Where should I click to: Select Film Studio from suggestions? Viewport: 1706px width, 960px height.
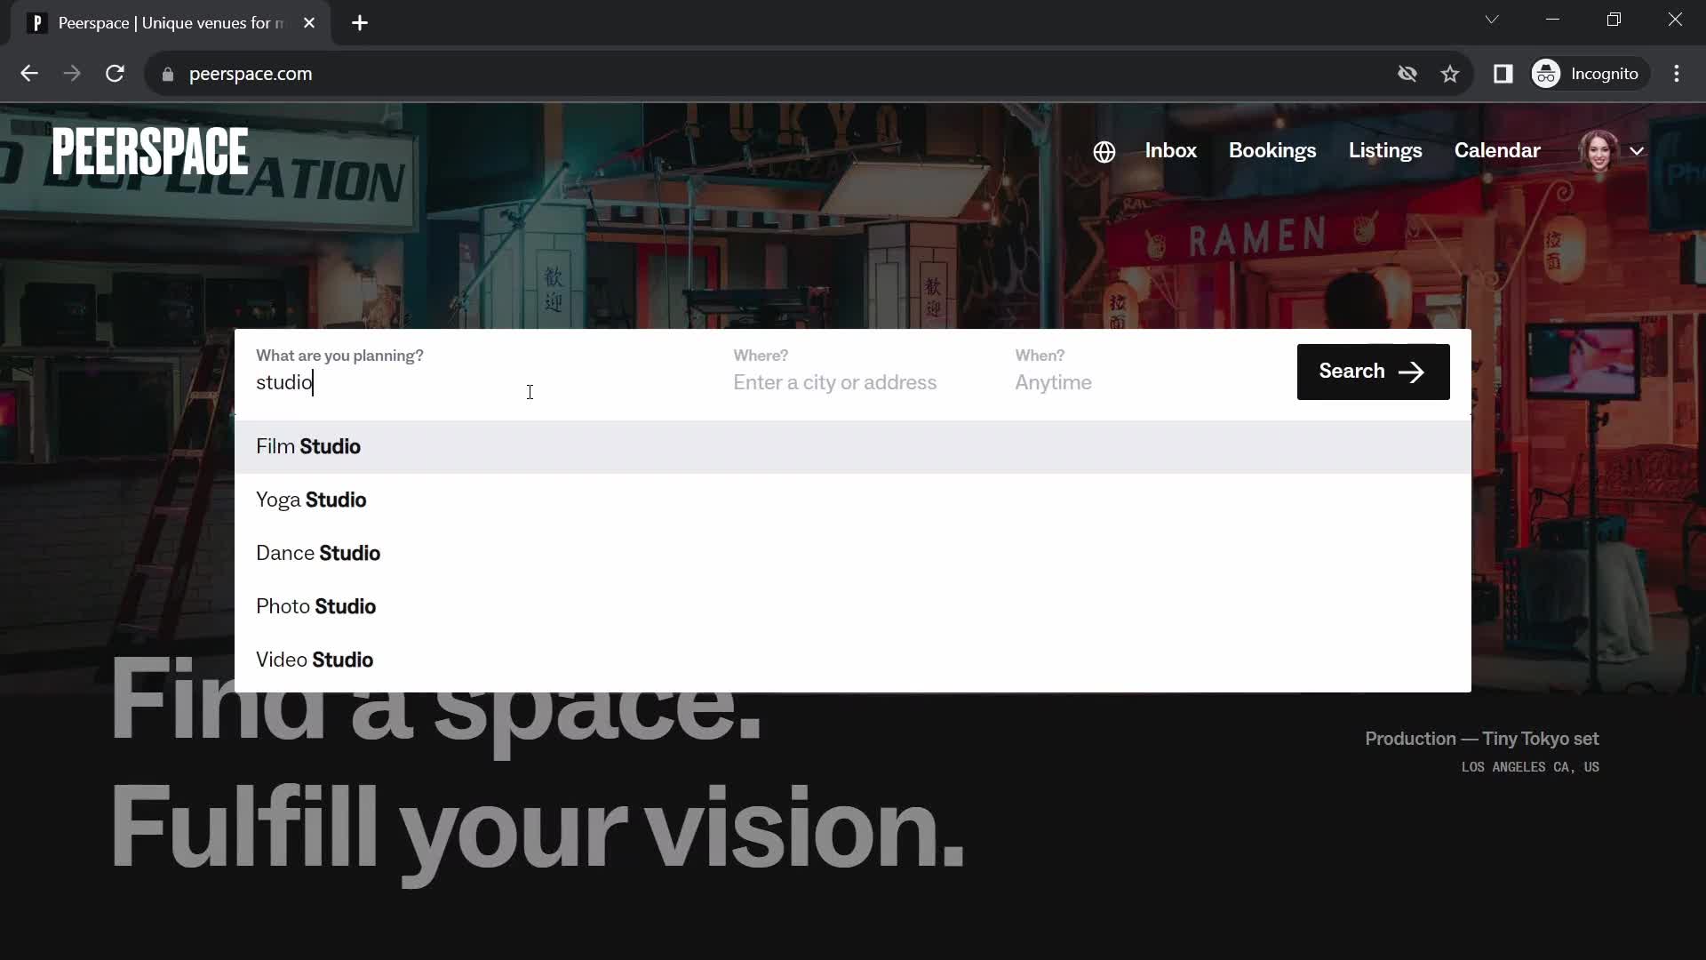tap(309, 446)
